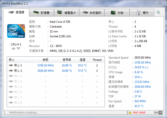The width and height of the screenshot is (167, 118).
Task: Click the greyed 核心 3 chip icon
Action: pyautogui.click(x=11, y=76)
